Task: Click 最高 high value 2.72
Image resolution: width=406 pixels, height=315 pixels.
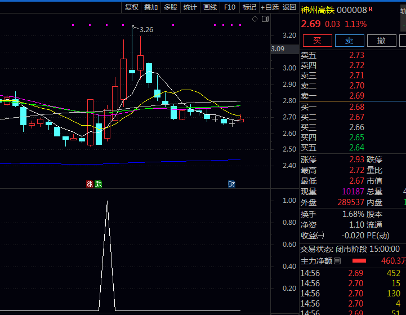Action: (x=356, y=170)
